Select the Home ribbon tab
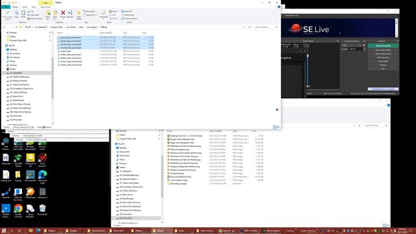 tap(15, 7)
